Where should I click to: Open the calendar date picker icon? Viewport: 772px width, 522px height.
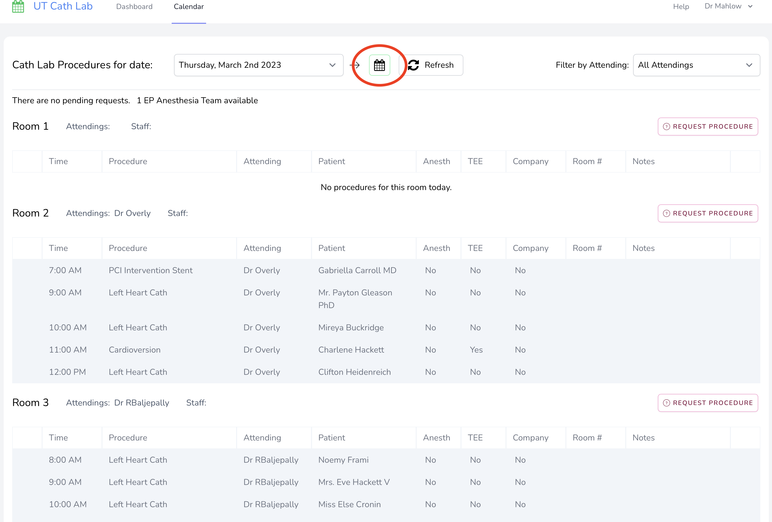pyautogui.click(x=379, y=65)
